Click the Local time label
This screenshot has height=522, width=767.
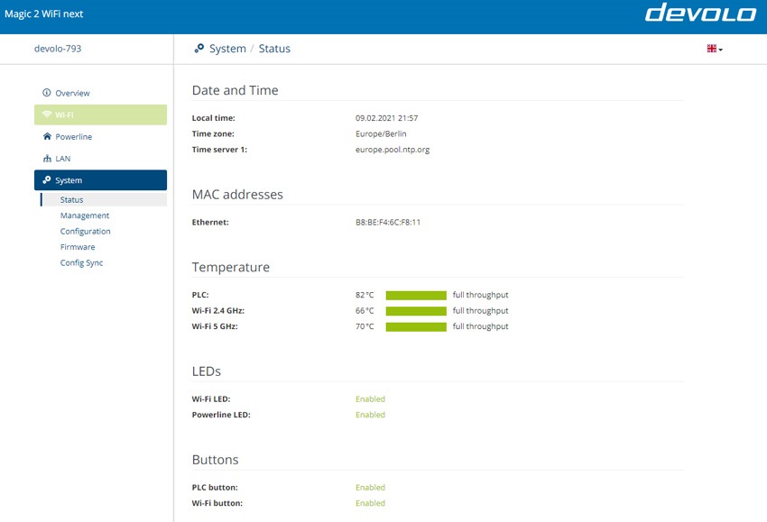(213, 118)
